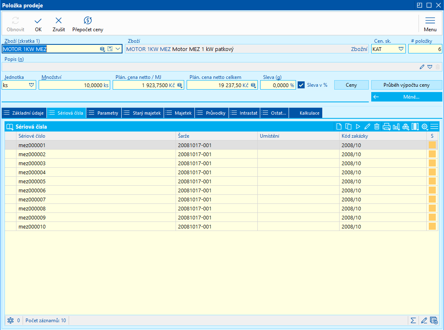Uncheck the Sleva v % checkbox
This screenshot has height=330, width=444.
pyautogui.click(x=301, y=85)
